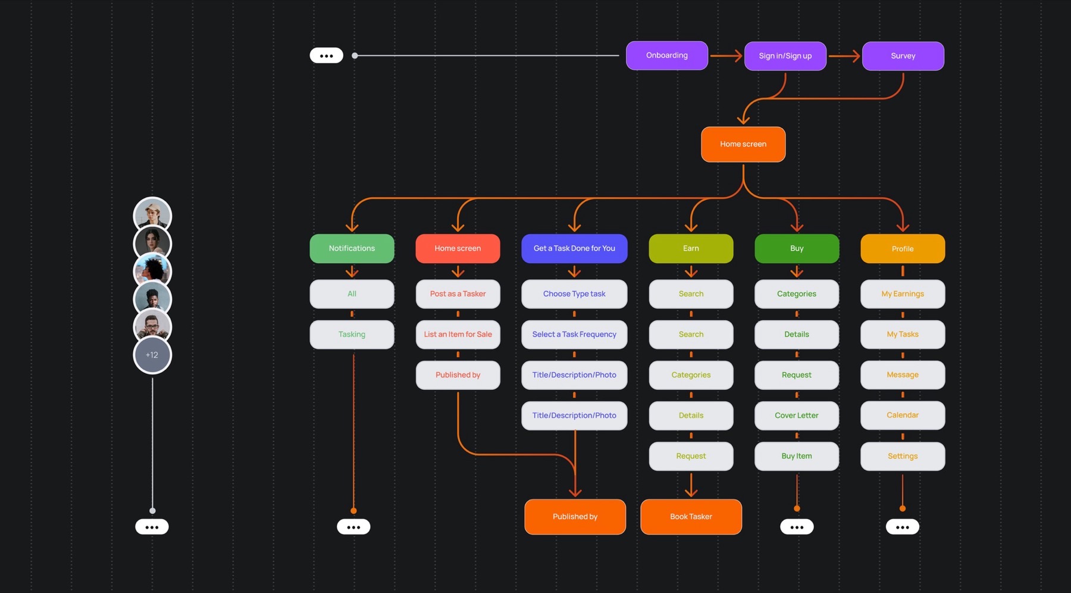Click the orange Published by node

pos(575,517)
